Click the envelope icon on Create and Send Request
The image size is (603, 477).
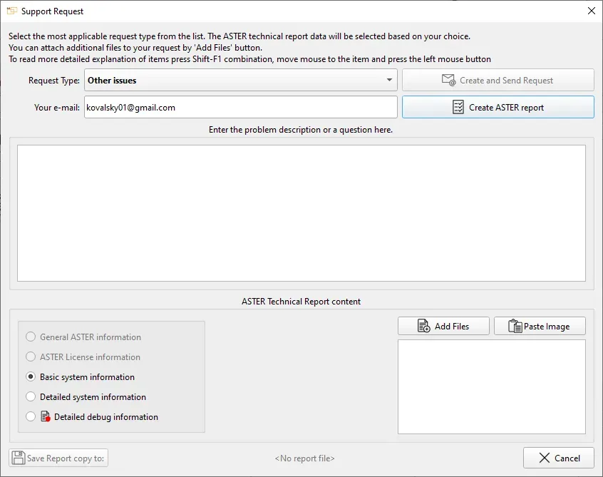pyautogui.click(x=448, y=81)
